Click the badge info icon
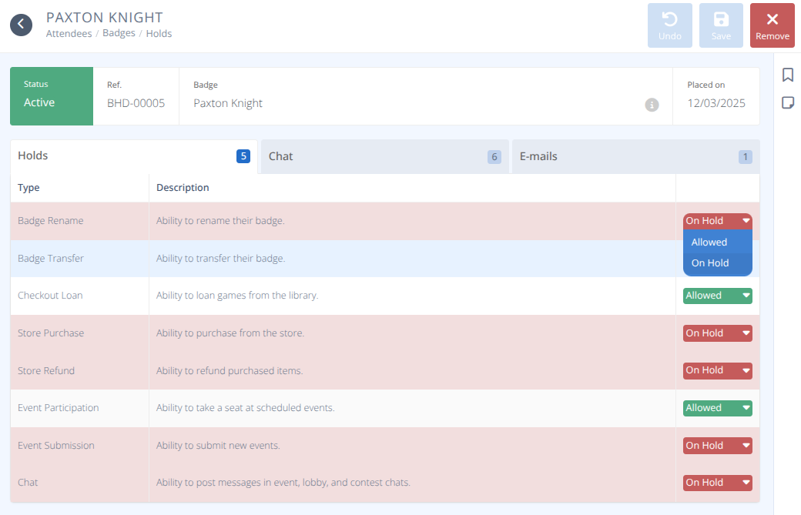 (x=652, y=105)
